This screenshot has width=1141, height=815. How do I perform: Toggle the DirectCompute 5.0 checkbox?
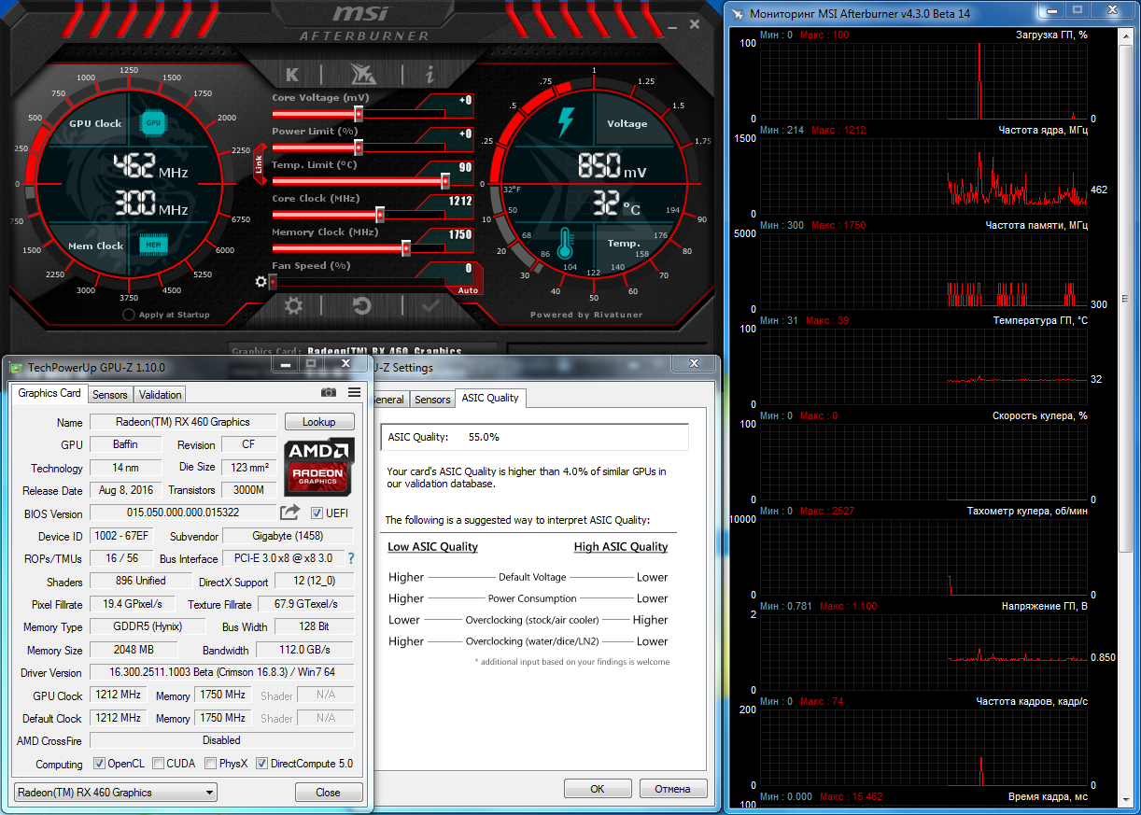[x=262, y=764]
